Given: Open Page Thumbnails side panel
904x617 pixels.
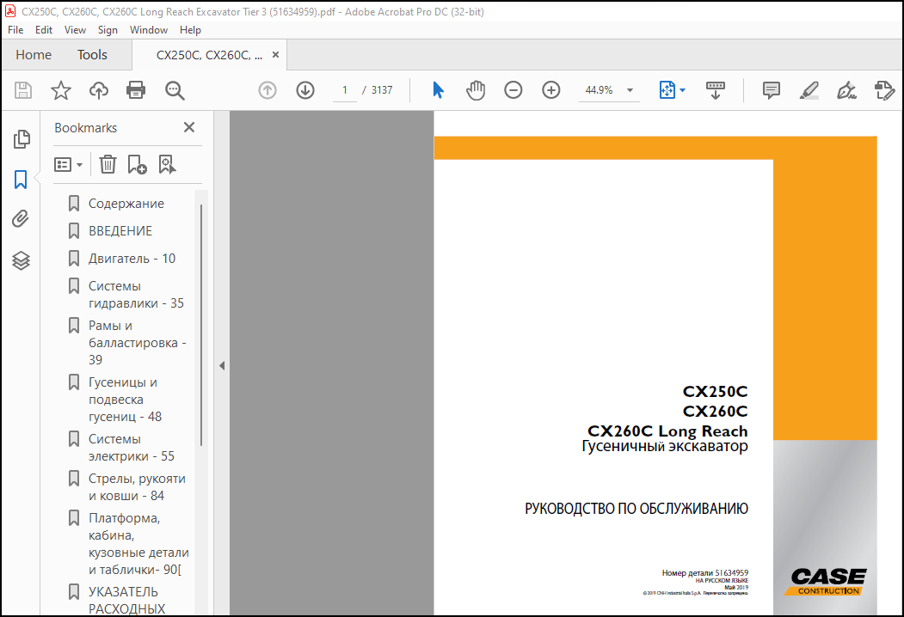Looking at the screenshot, I should point(22,139).
